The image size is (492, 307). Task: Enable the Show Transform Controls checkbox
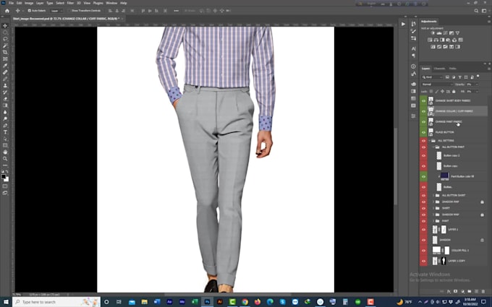tap(69, 11)
